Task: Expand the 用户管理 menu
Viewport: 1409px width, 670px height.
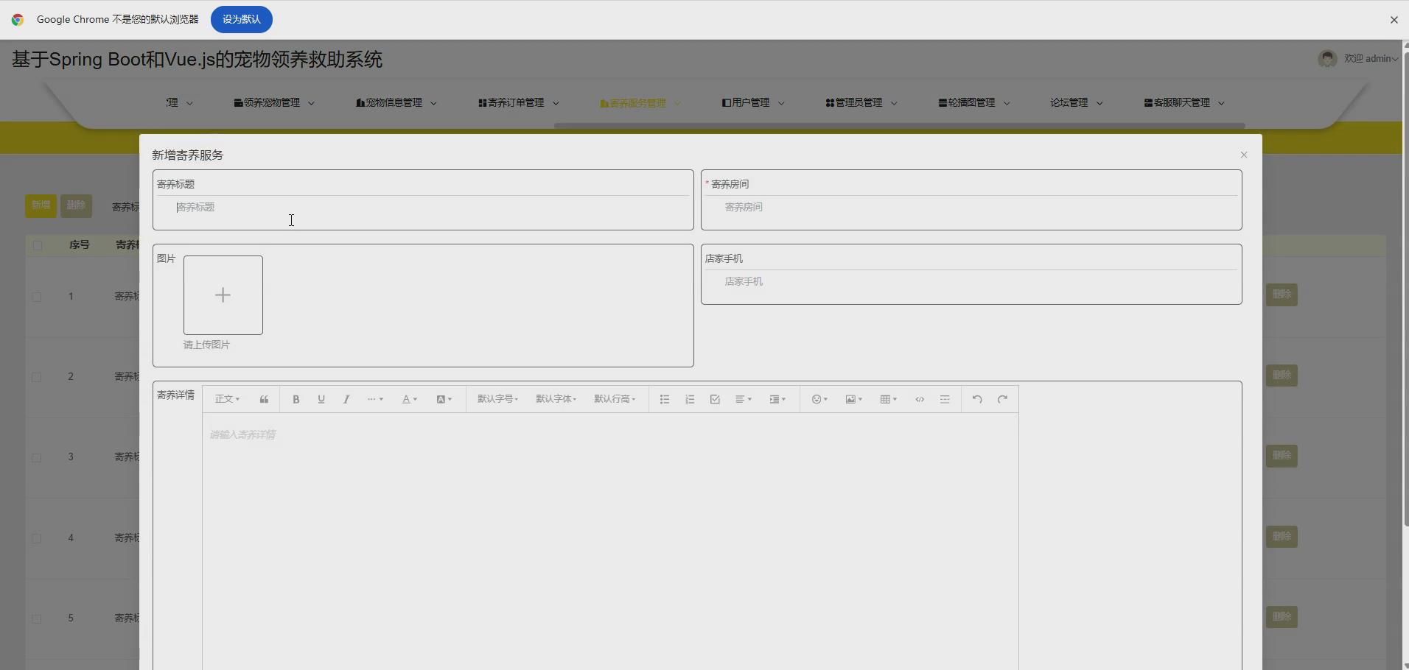Action: tap(753, 103)
